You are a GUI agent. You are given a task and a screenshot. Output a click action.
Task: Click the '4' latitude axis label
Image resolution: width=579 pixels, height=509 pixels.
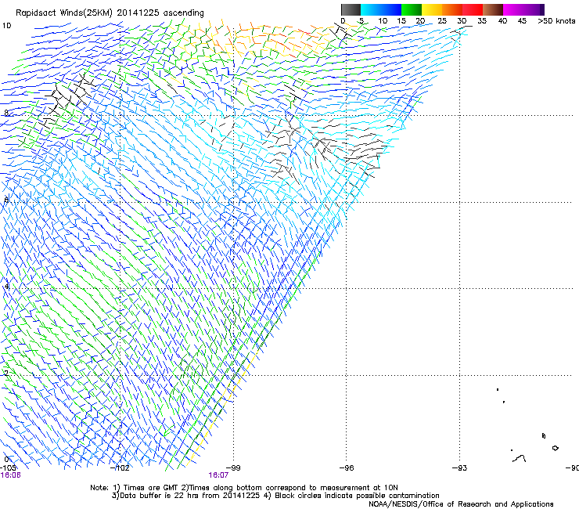point(6,286)
